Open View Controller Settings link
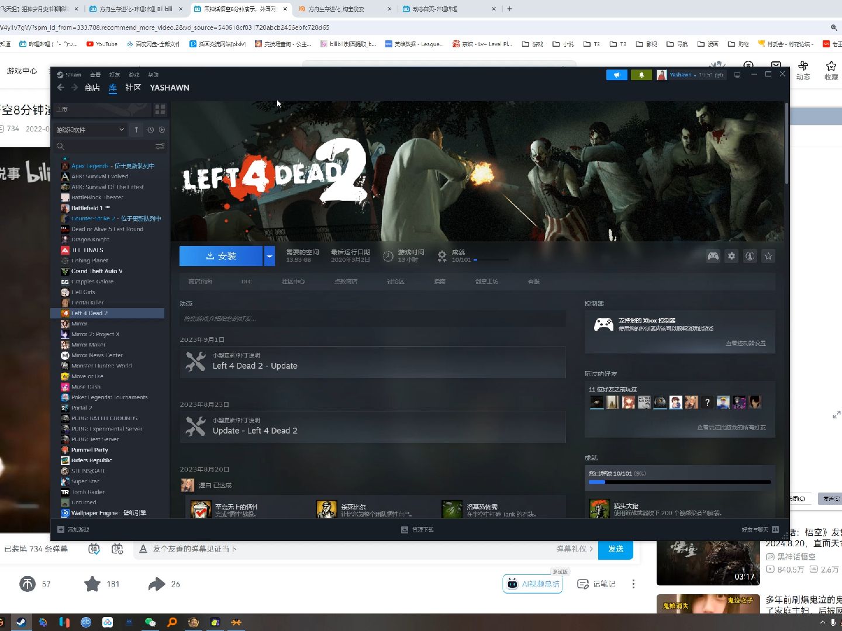 [746, 343]
